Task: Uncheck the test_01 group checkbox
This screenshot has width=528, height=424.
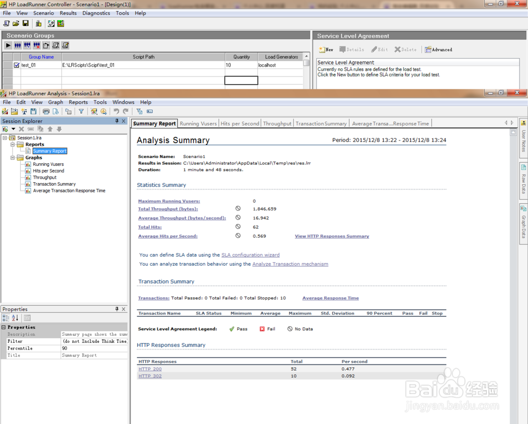Action: (16, 65)
